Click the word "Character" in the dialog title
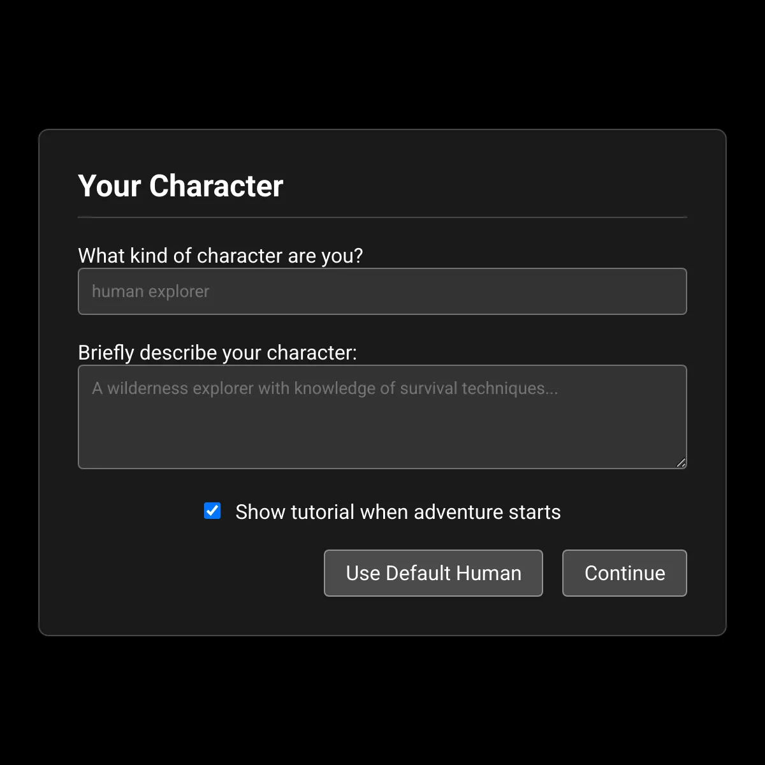Viewport: 765px width, 765px height. [216, 186]
